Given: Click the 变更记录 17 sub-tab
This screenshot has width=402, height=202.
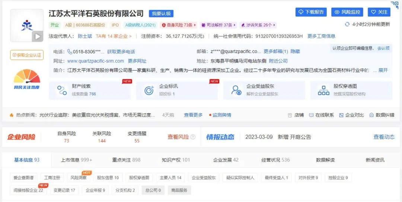Looking at the screenshot, I should 64,190.
